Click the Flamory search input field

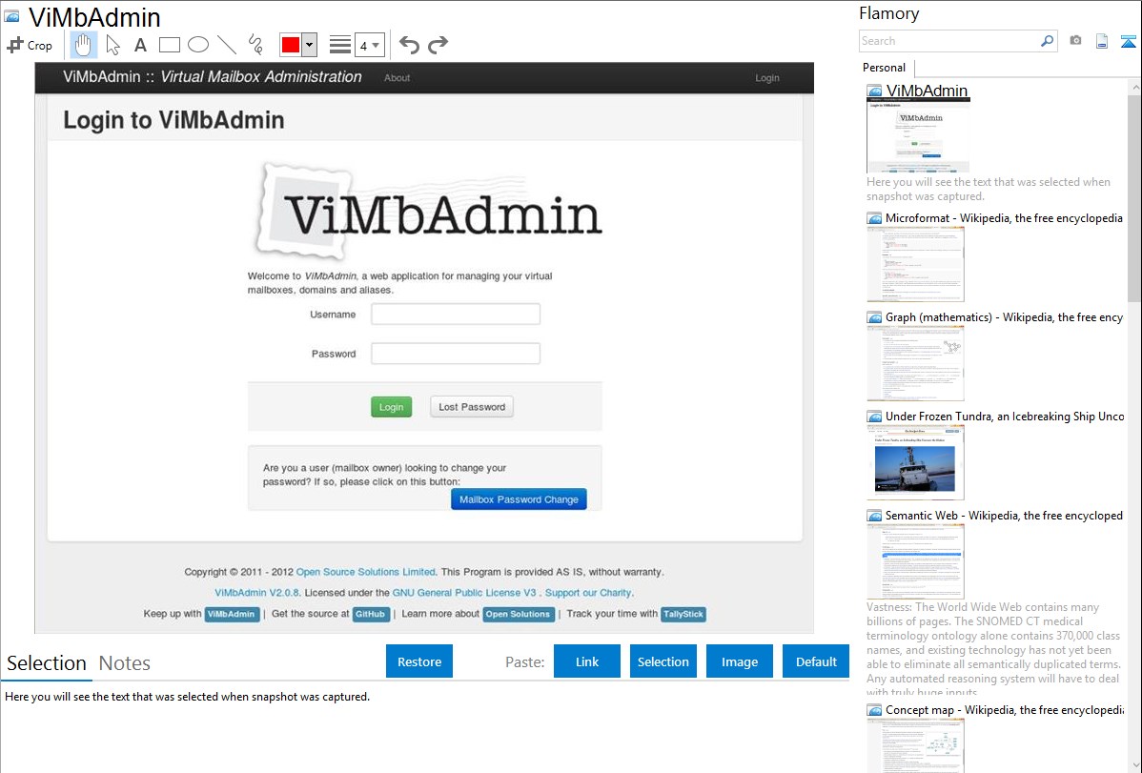pos(949,41)
